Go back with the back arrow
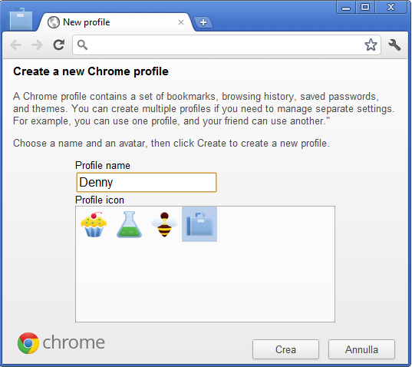Screen dimensions: 412x367 pos(16,45)
